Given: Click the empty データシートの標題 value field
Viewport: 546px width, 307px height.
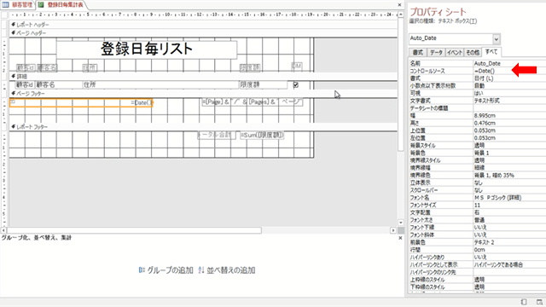Looking at the screenshot, I should (509, 108).
